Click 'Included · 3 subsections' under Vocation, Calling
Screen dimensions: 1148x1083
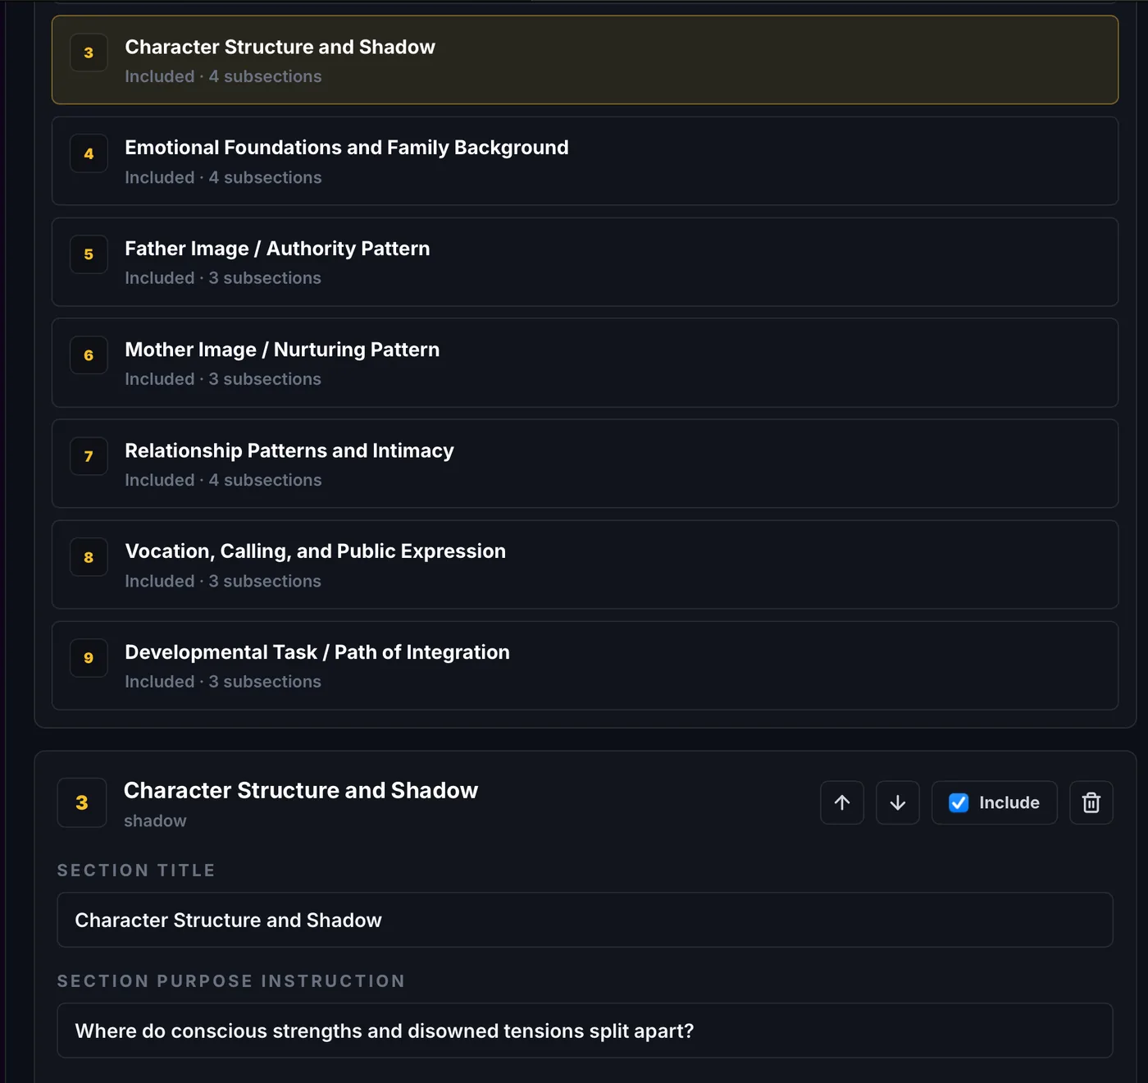tap(223, 581)
